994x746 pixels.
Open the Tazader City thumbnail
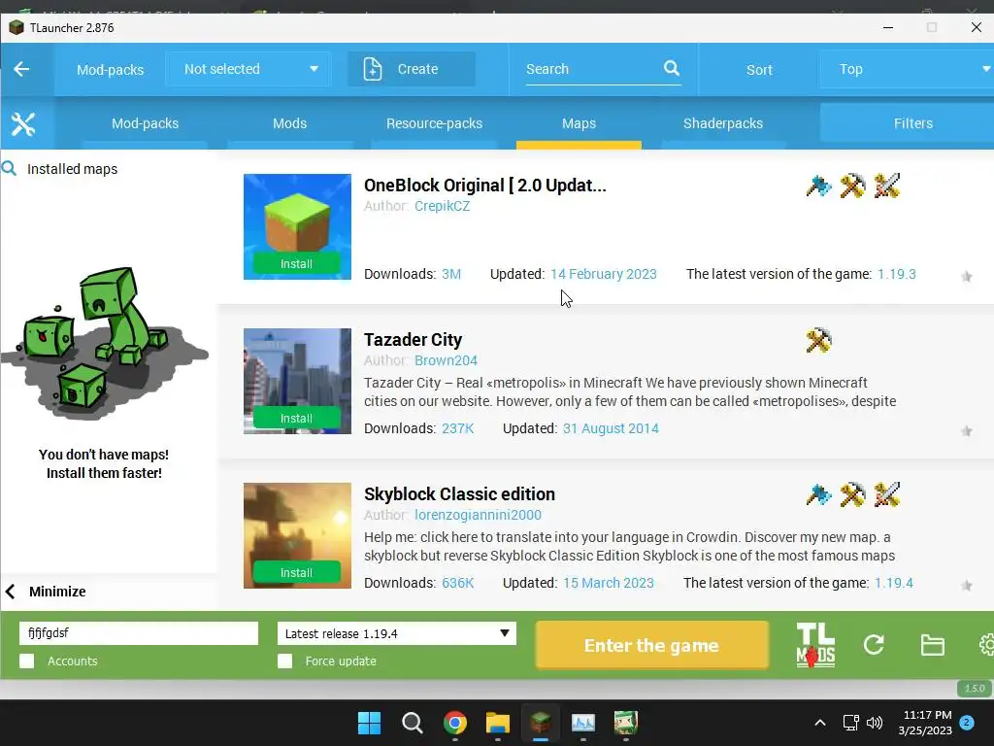click(297, 381)
